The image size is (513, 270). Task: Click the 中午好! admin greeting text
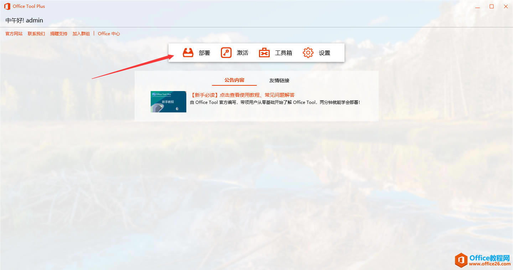(24, 20)
